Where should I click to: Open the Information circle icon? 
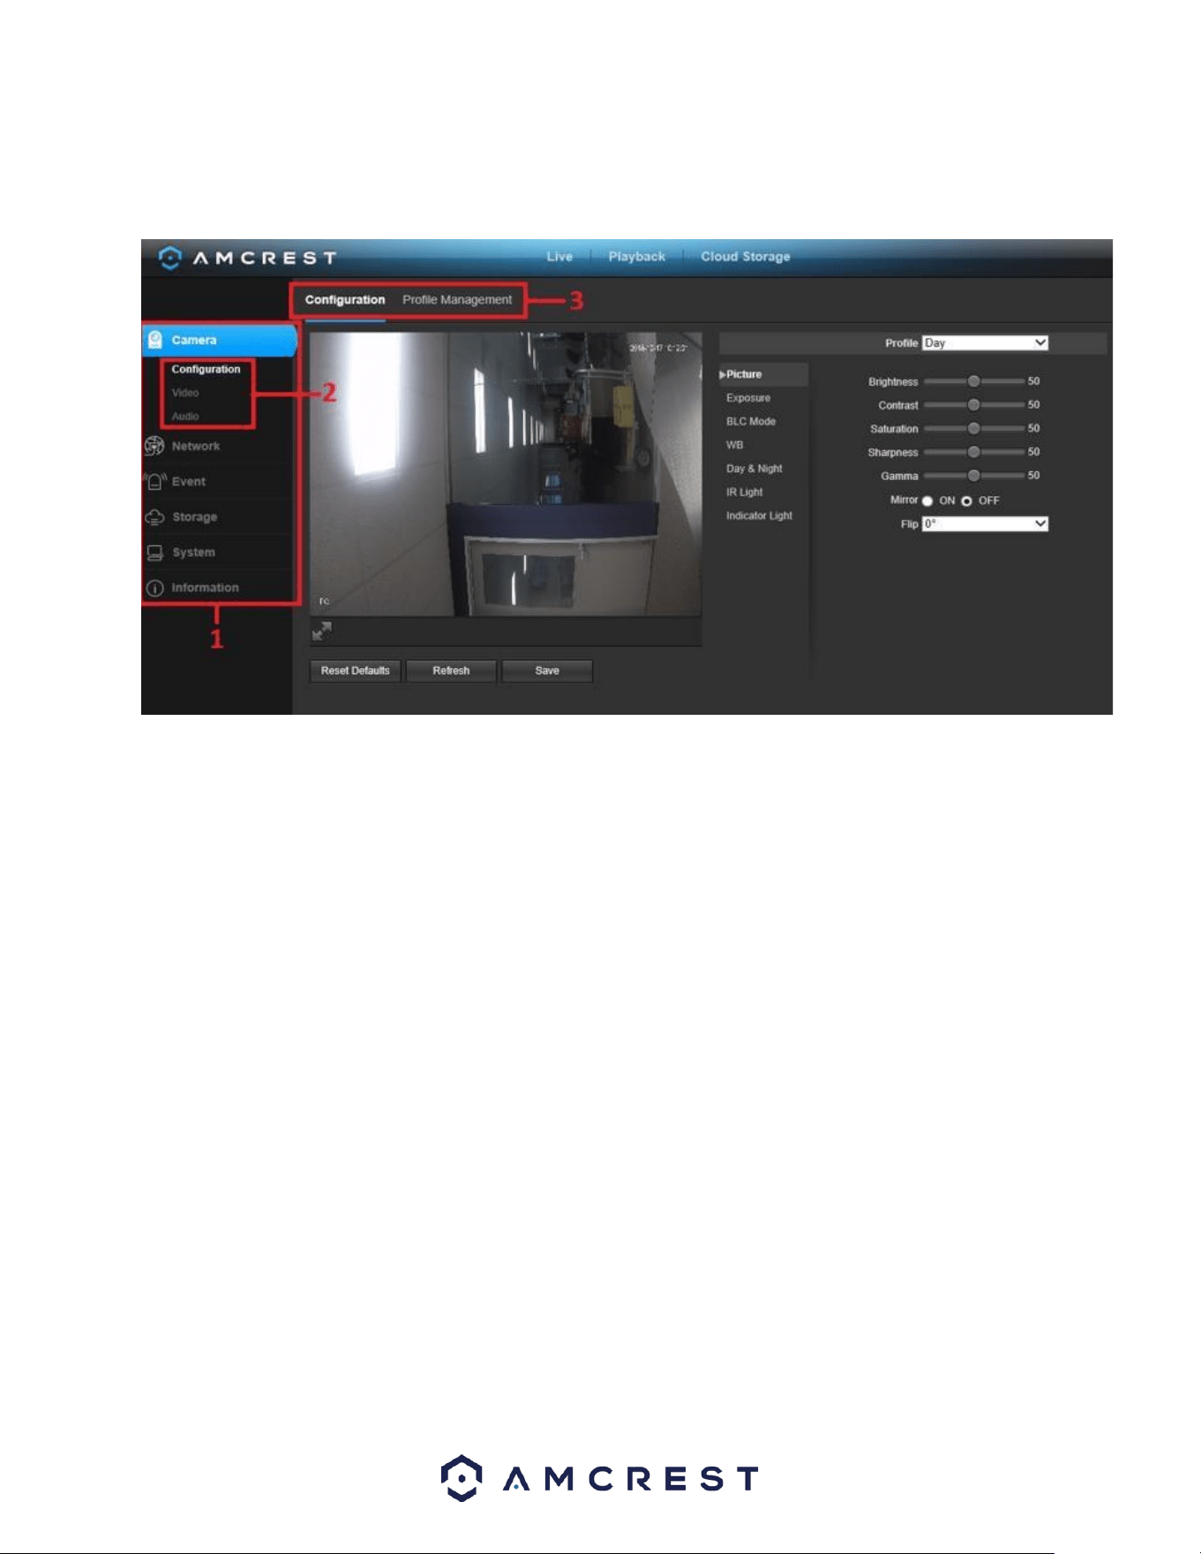pos(155,588)
